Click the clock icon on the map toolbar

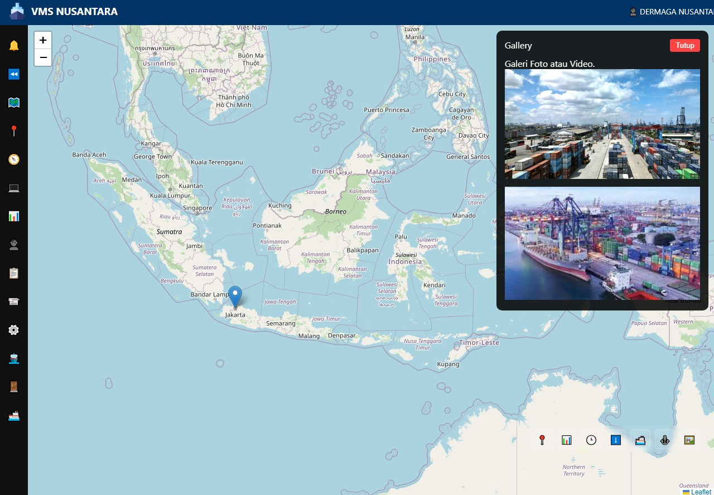(x=591, y=440)
